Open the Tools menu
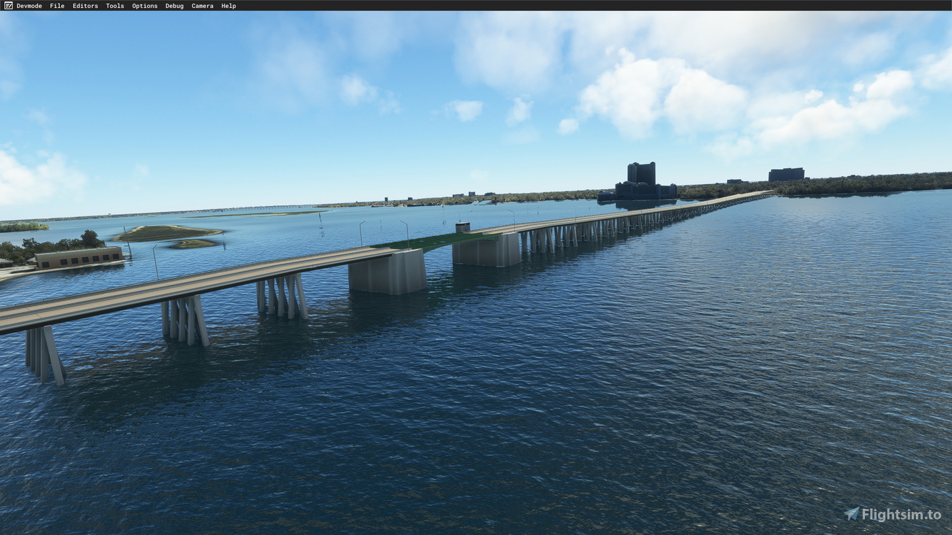The image size is (952, 535). tap(114, 5)
